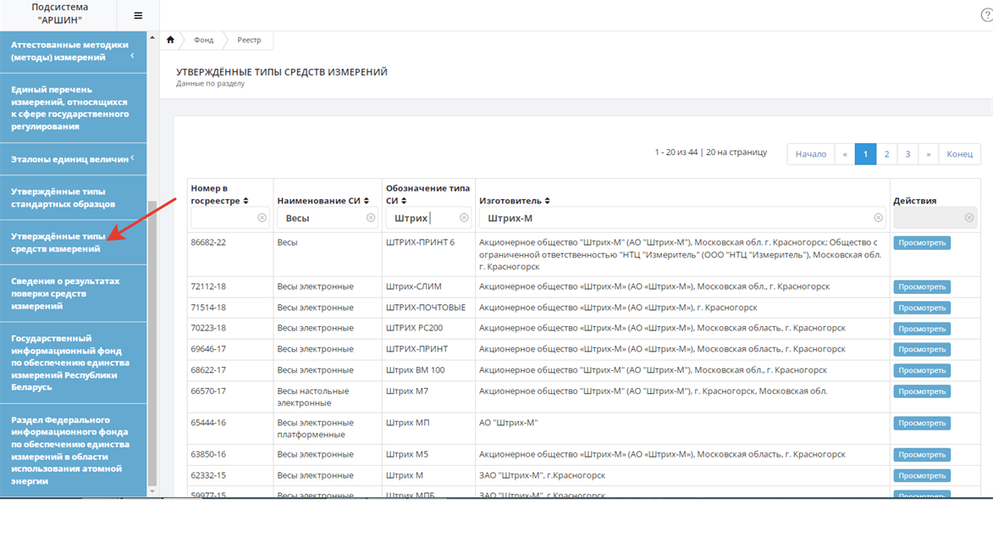This screenshot has height=543, width=993.
Task: Select Утверждённые типы средств измерений in sidebar
Action: pos(74,242)
